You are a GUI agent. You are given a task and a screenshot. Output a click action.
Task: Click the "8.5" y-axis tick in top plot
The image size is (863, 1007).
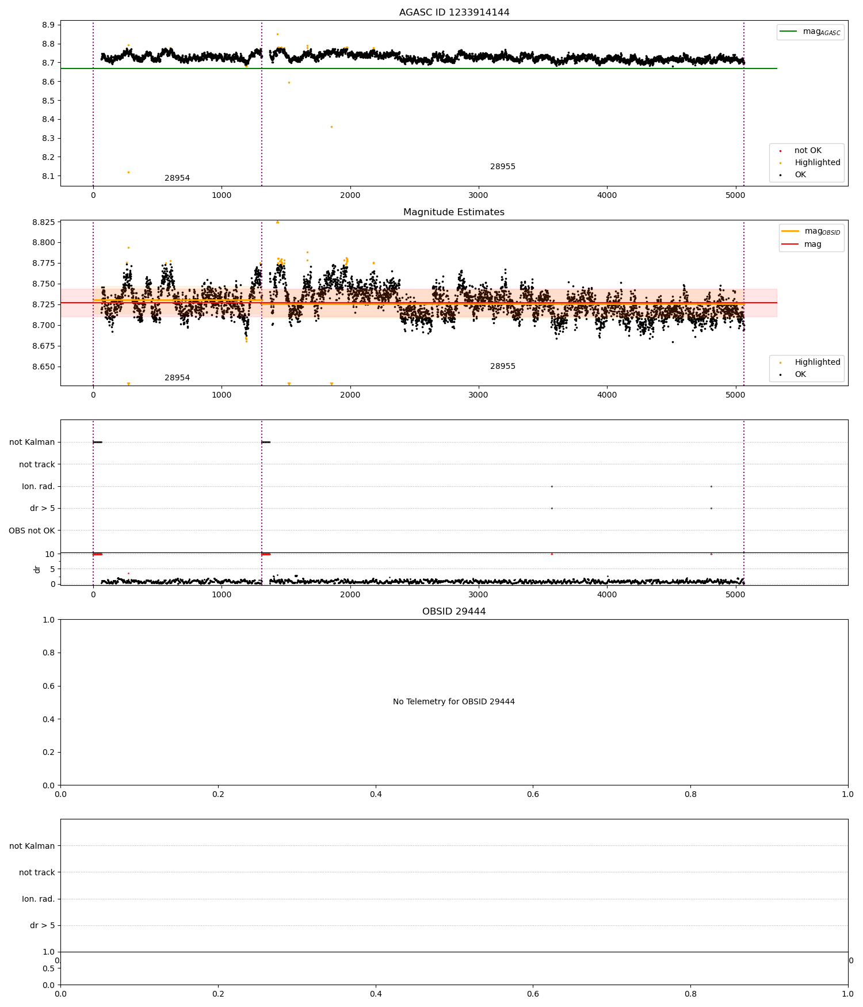click(x=48, y=101)
